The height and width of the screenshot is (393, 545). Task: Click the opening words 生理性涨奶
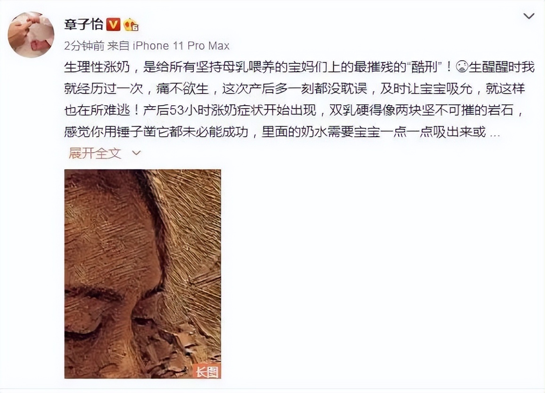97,67
